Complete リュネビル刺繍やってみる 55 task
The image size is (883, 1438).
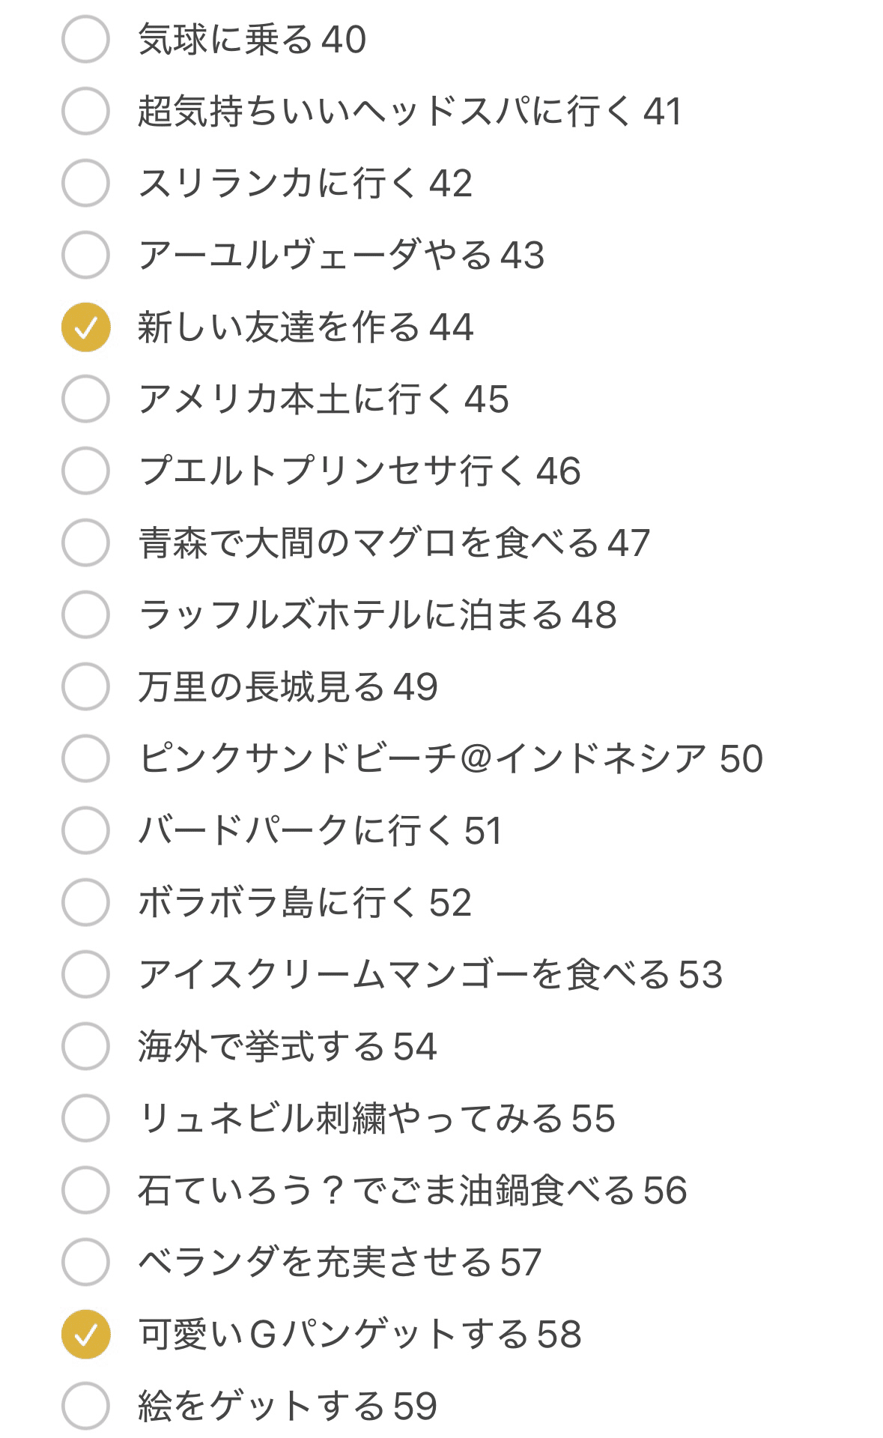pos(85,1118)
